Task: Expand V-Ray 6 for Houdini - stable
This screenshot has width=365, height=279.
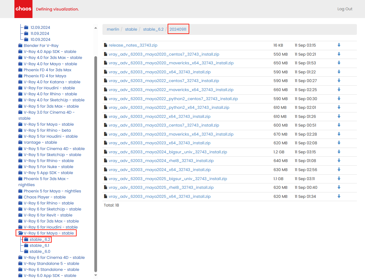Action: (51, 227)
